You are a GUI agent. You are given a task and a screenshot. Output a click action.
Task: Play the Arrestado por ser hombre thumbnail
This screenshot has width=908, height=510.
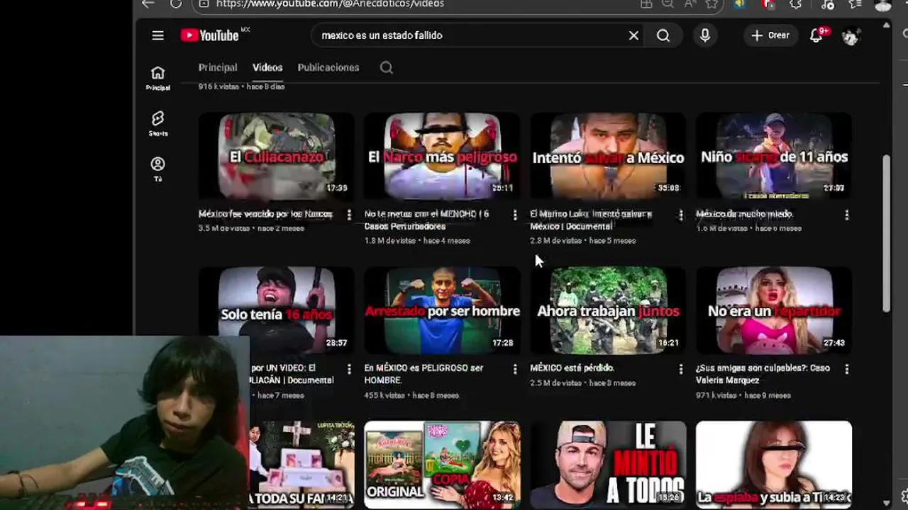[442, 310]
